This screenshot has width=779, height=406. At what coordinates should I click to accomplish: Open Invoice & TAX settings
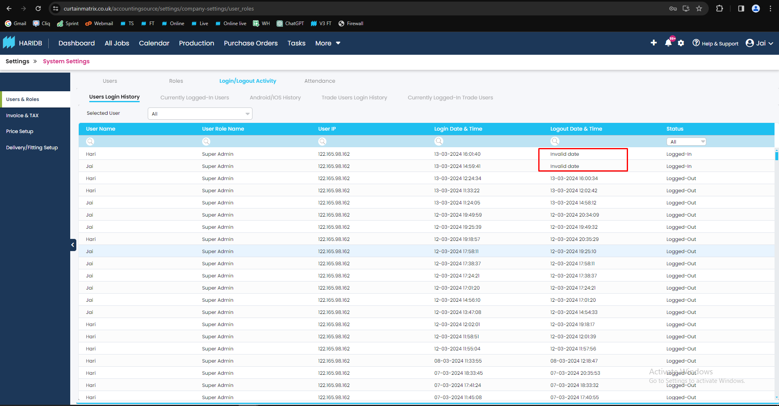click(x=22, y=116)
